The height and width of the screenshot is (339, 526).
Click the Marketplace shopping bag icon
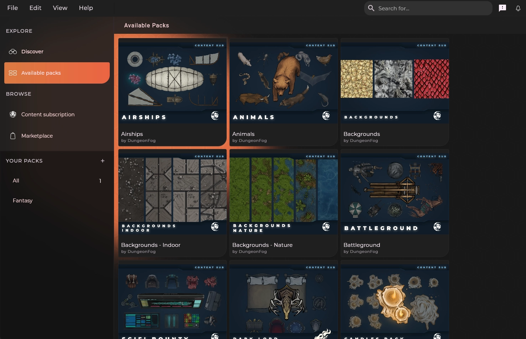tap(13, 136)
